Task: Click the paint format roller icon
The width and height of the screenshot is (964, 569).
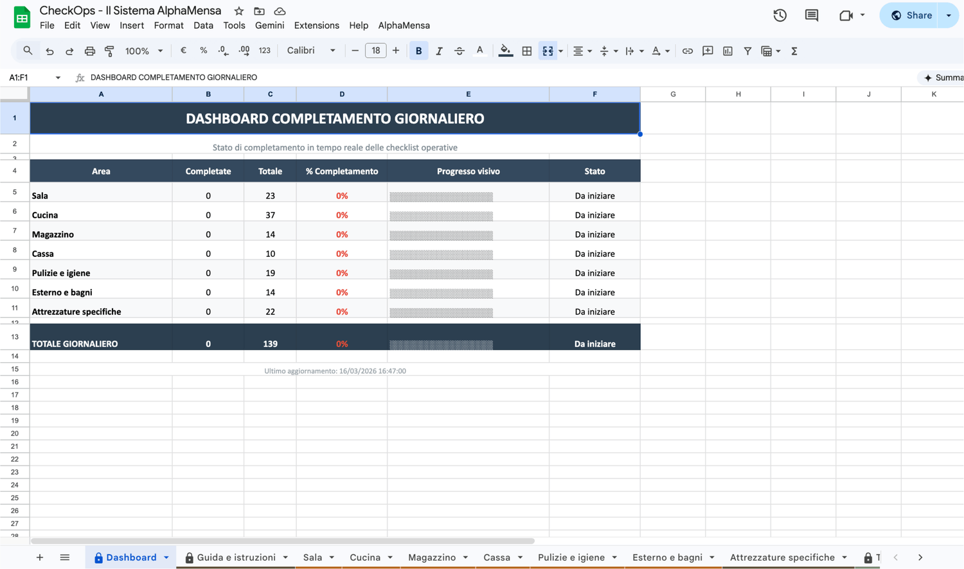Action: pos(109,51)
